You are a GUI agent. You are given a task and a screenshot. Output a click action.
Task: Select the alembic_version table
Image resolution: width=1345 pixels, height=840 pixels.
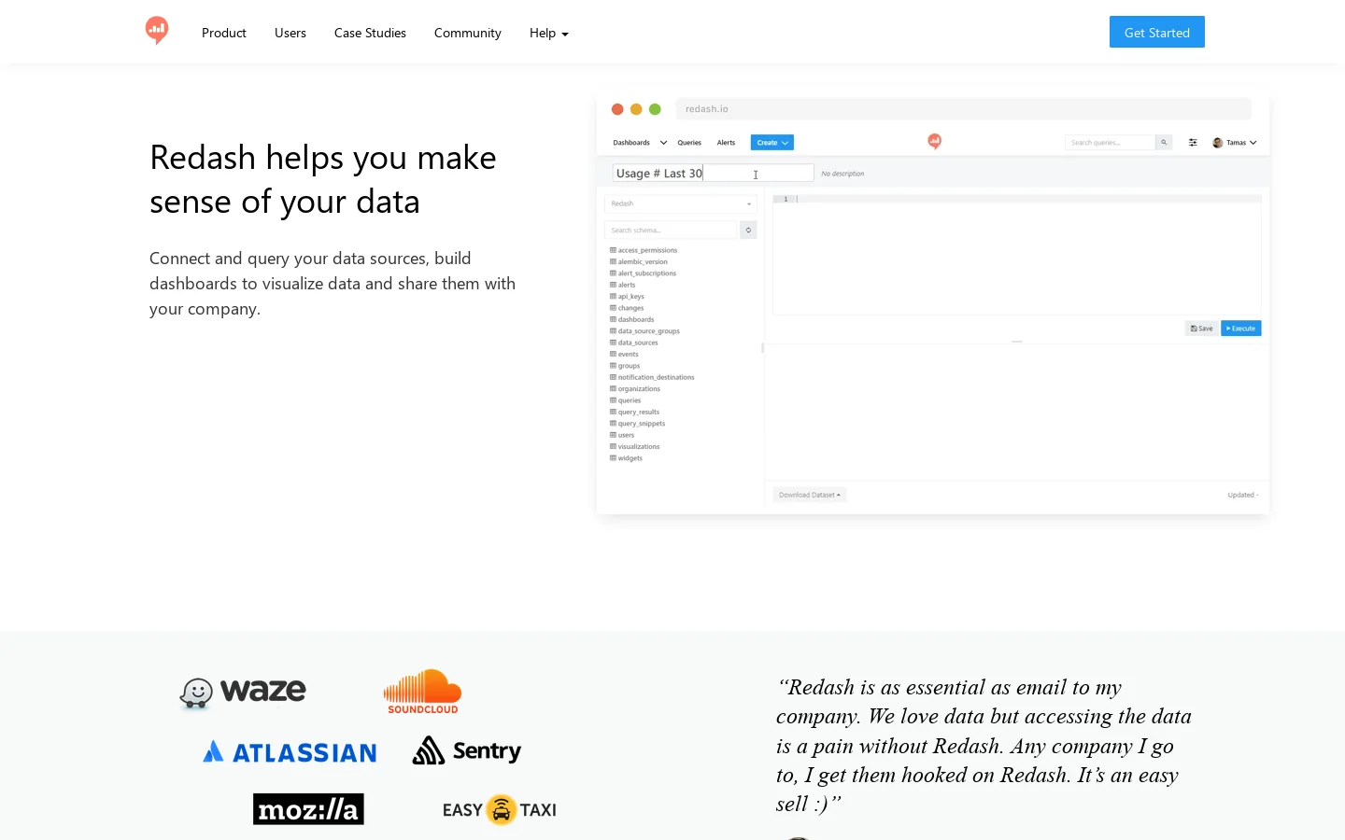639,262
